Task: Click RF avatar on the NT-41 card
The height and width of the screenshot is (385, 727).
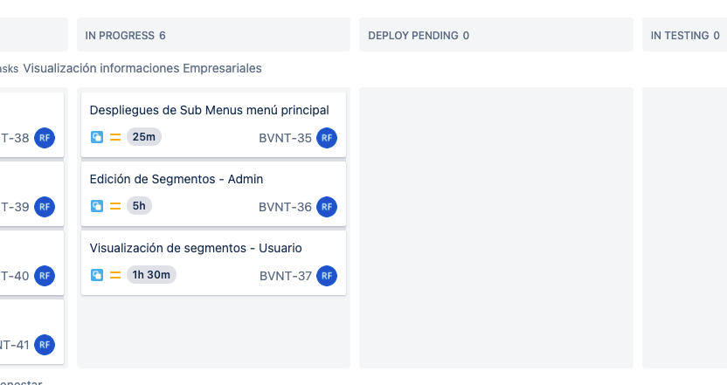Action: pyautogui.click(x=45, y=345)
